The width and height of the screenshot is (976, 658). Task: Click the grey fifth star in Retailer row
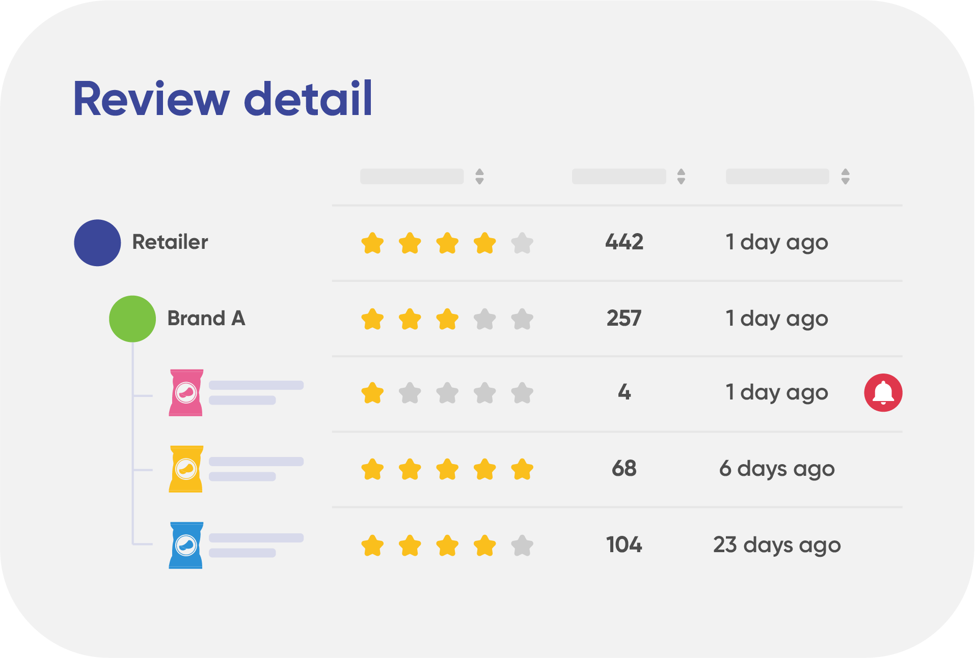[x=522, y=243]
